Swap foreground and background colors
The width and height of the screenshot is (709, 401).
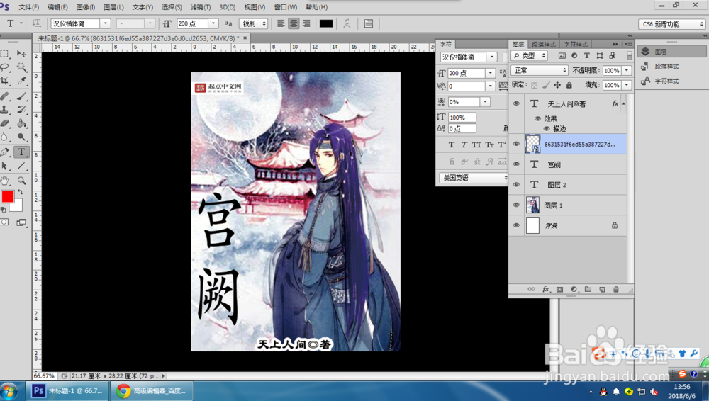(x=21, y=192)
